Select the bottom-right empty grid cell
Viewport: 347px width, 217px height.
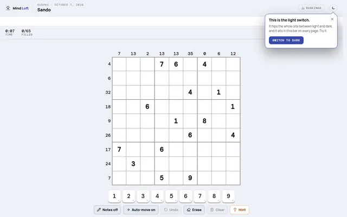[x=233, y=178]
